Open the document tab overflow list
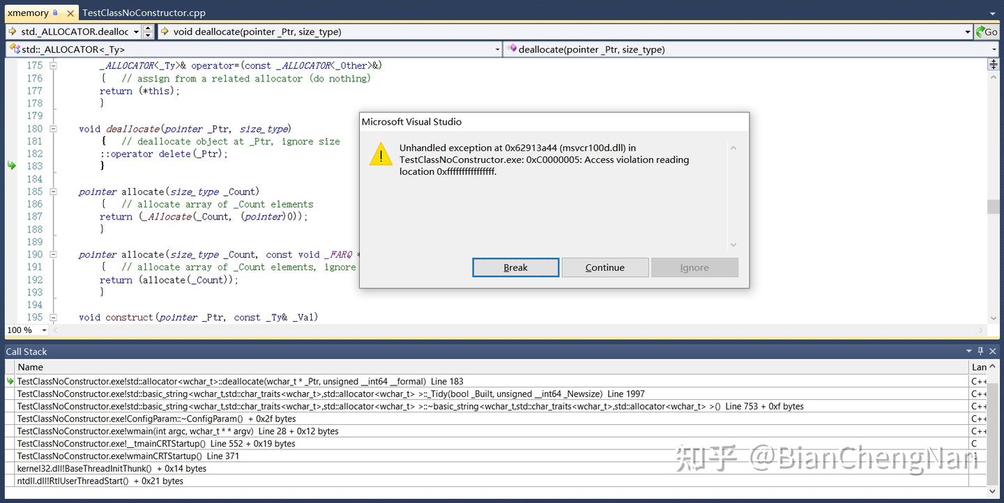This screenshot has width=1004, height=503. pos(993,13)
